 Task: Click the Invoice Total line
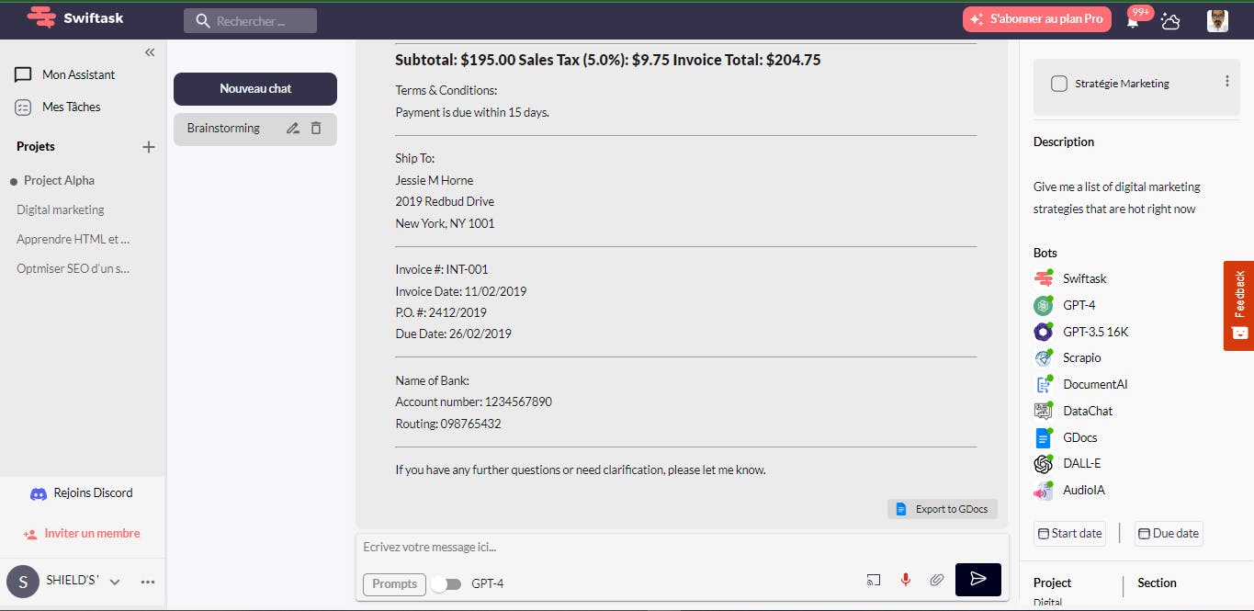click(608, 60)
